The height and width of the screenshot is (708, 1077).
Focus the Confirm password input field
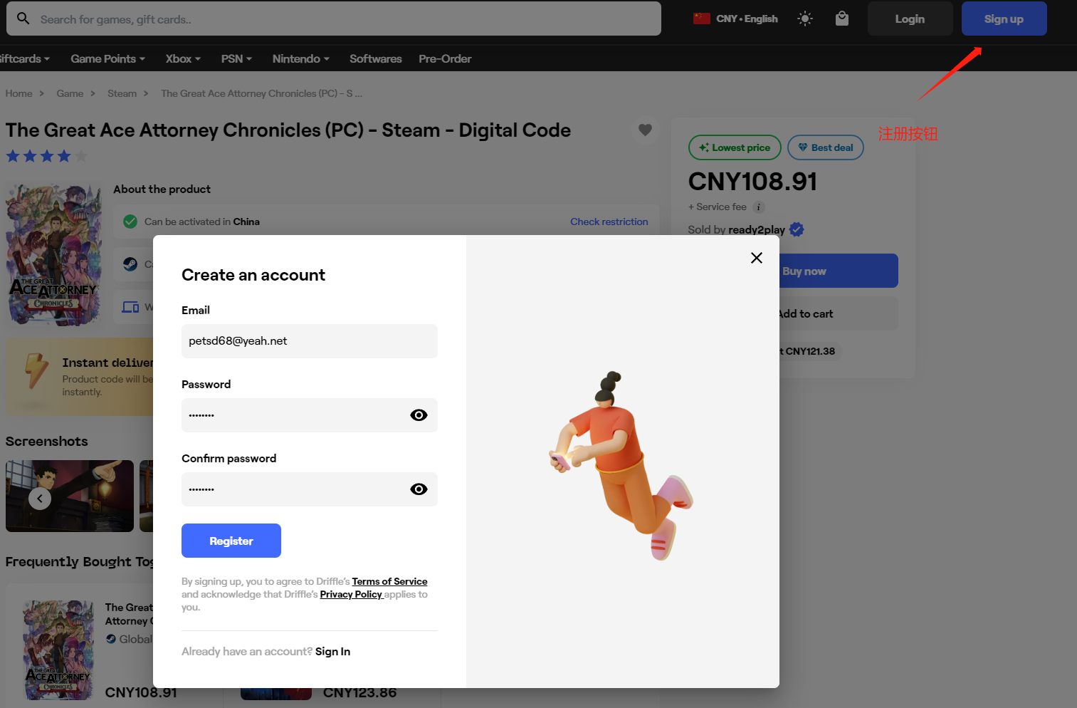[310, 489]
